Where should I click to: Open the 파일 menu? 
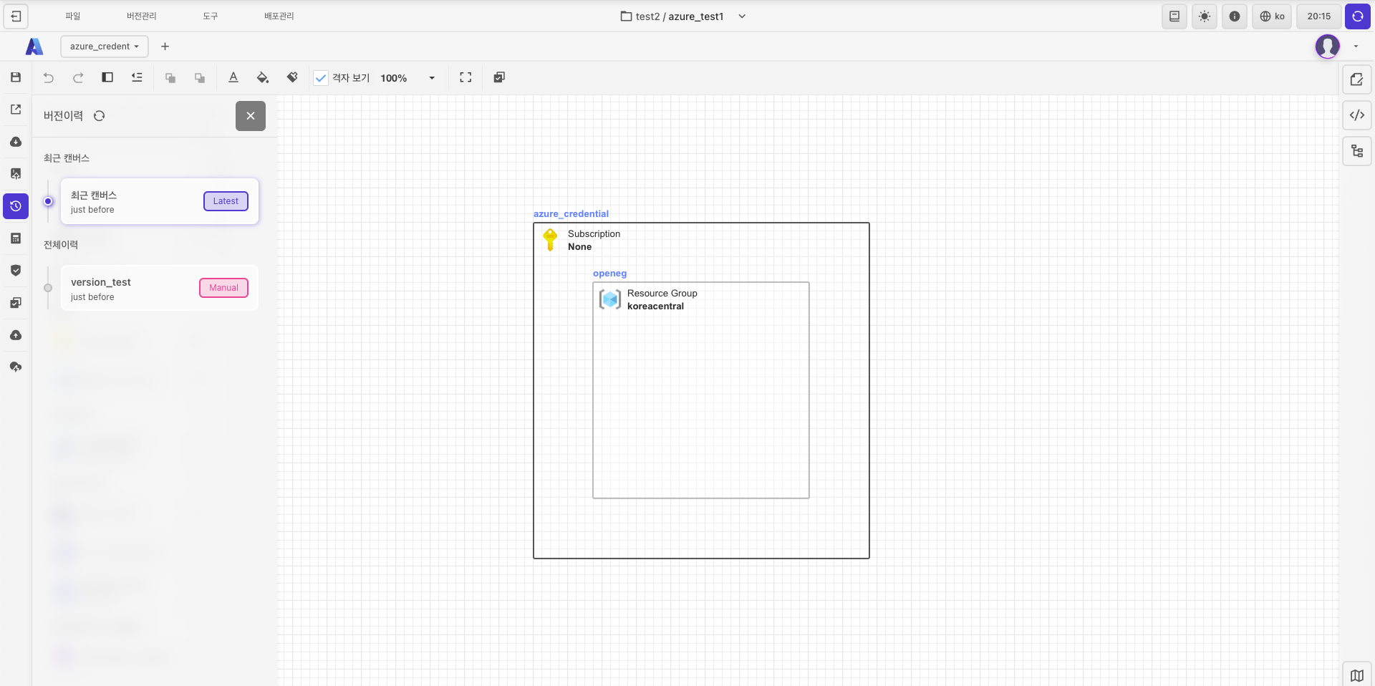point(73,16)
